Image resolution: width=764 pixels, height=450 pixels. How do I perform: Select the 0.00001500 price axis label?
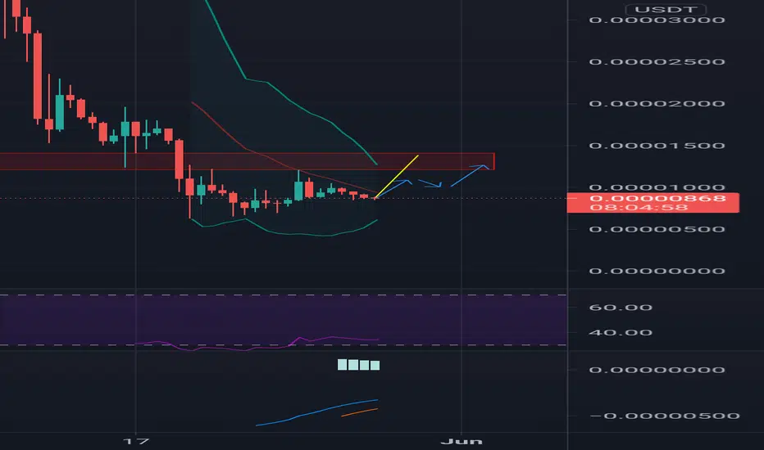[x=657, y=146]
